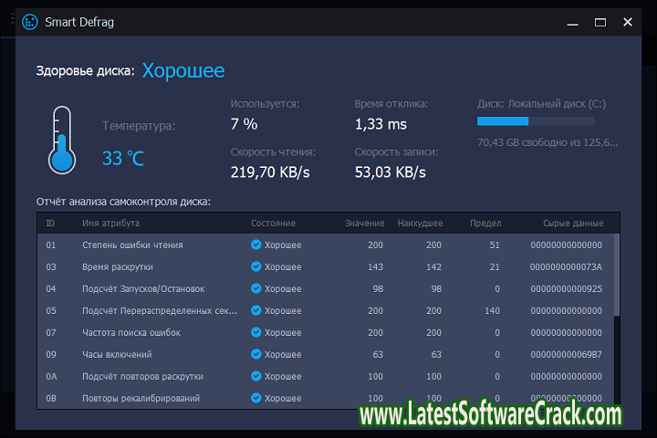Click the status checkmark in the Время раскрутки row

[256, 266]
